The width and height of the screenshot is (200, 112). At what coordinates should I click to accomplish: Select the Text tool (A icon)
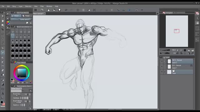2,94
